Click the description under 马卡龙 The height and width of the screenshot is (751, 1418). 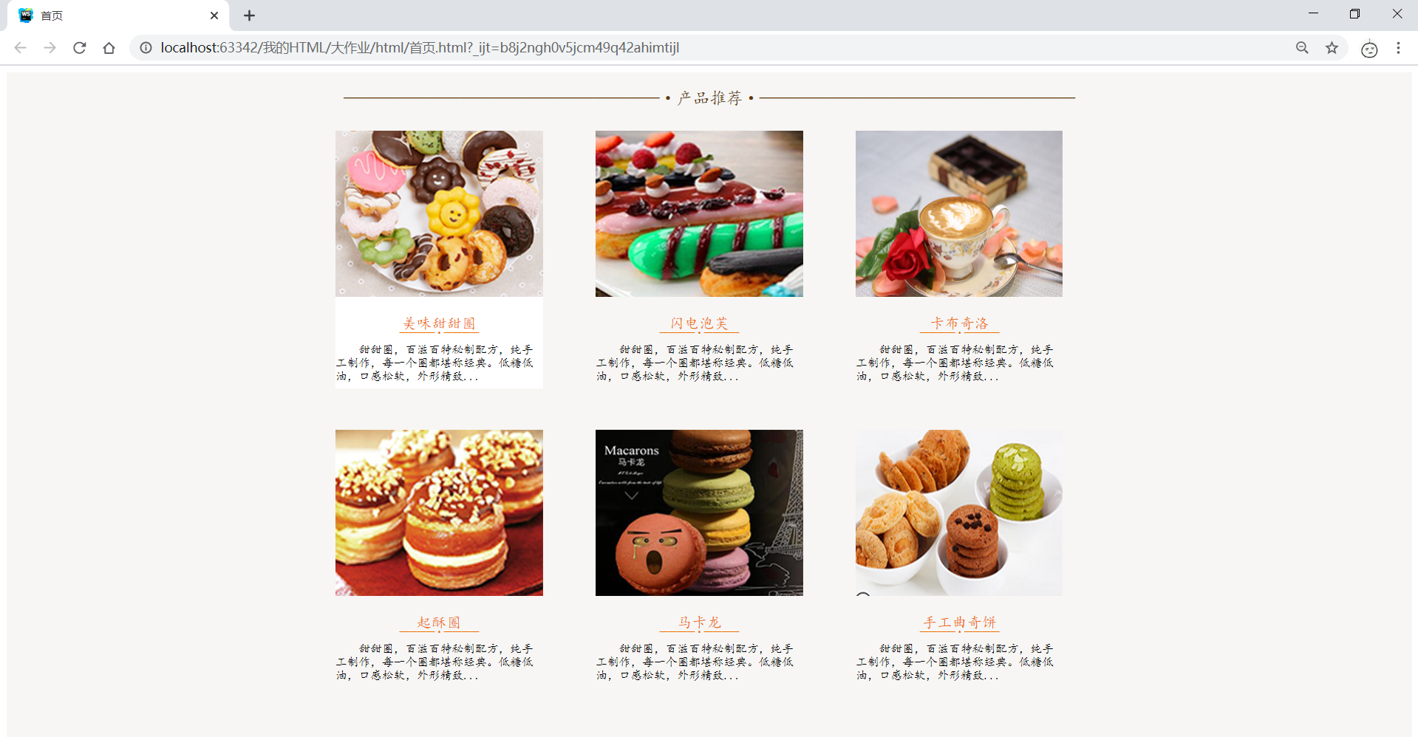(695, 662)
